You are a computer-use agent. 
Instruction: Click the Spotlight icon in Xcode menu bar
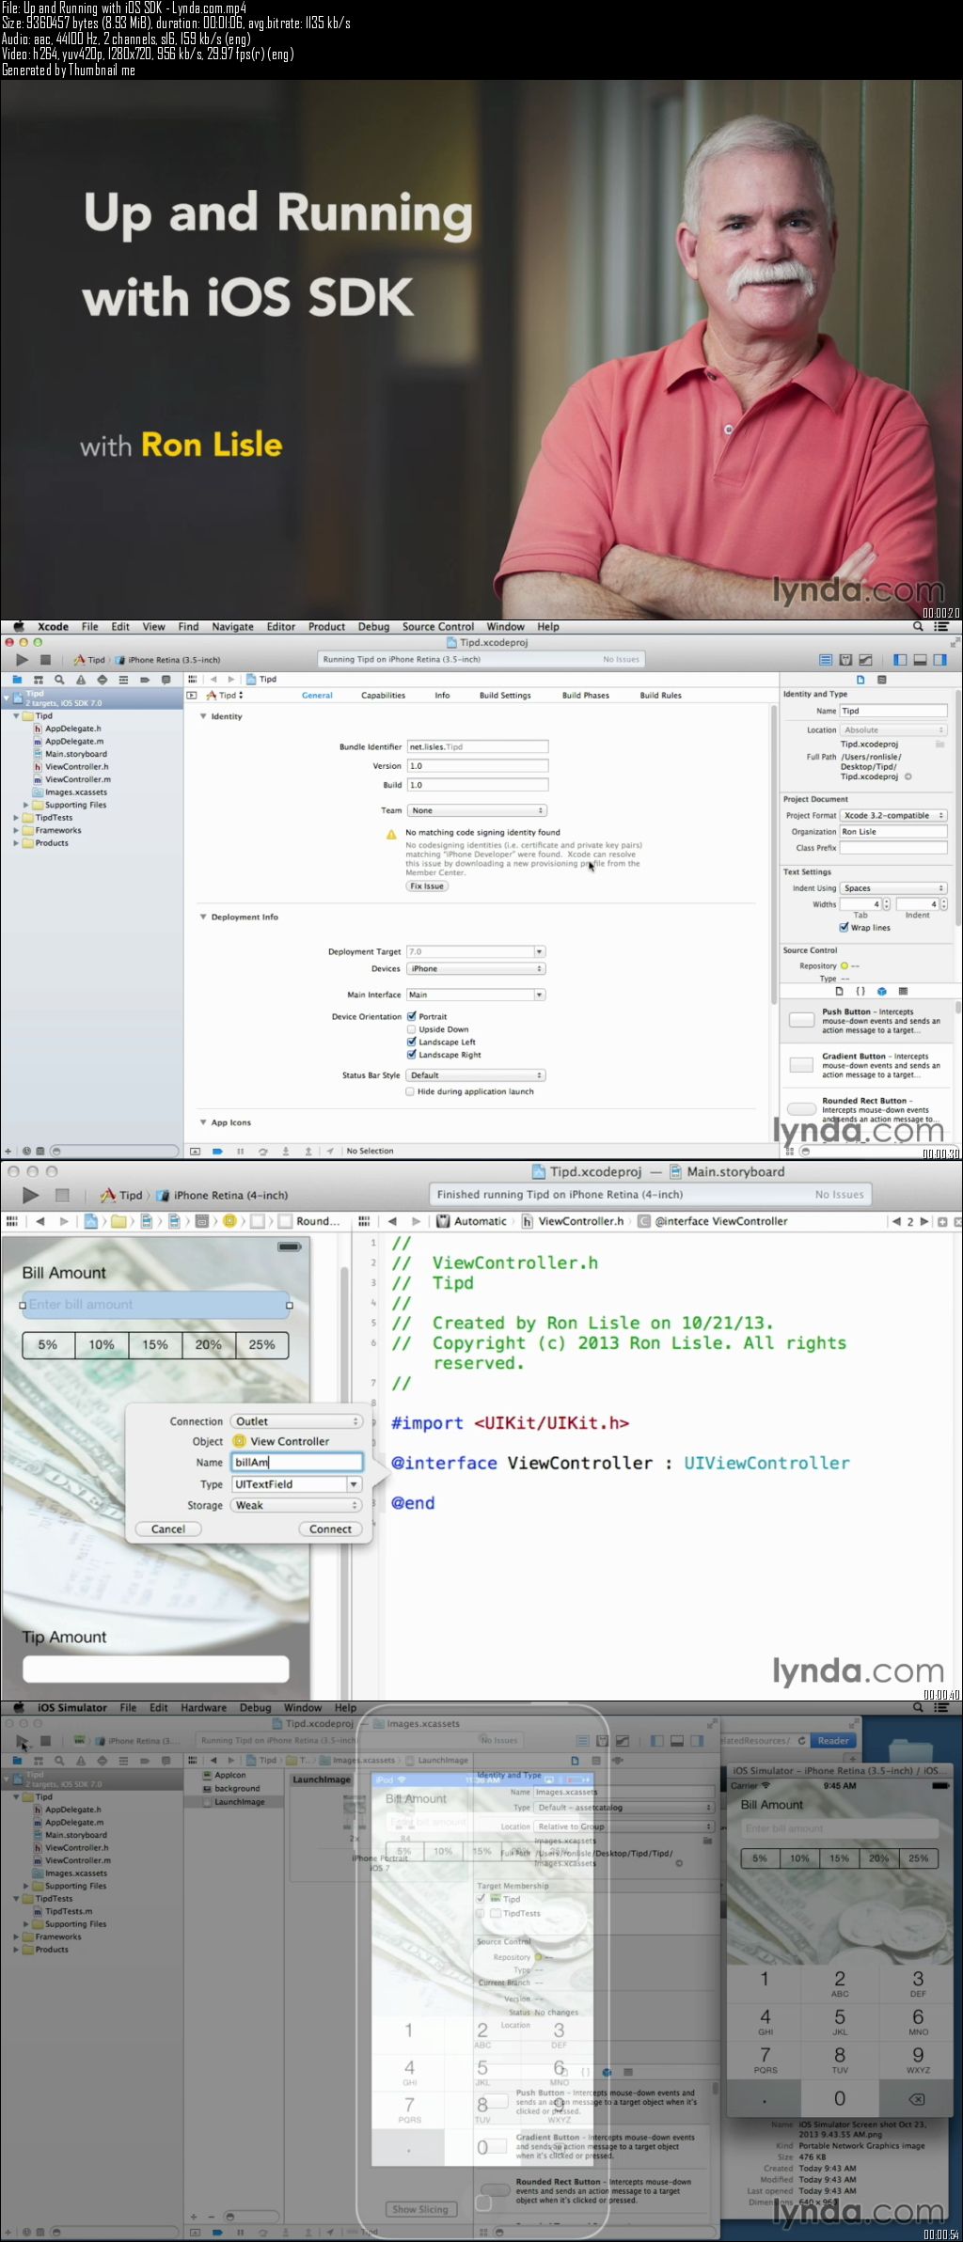[x=919, y=626]
